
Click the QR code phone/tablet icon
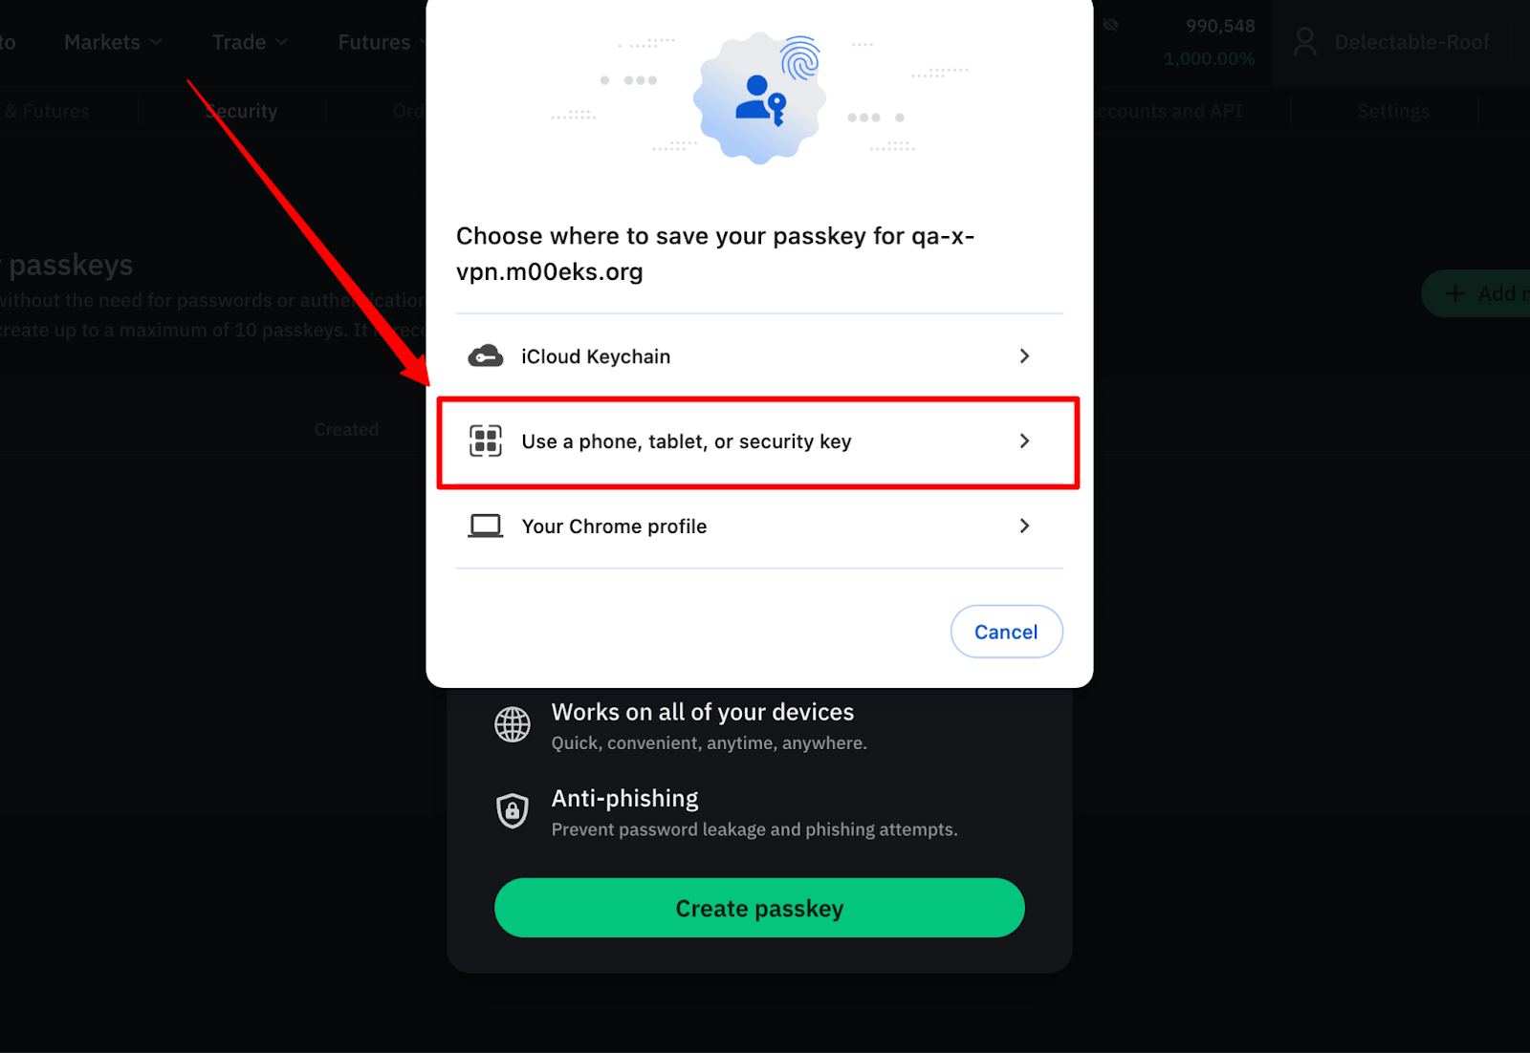486,441
